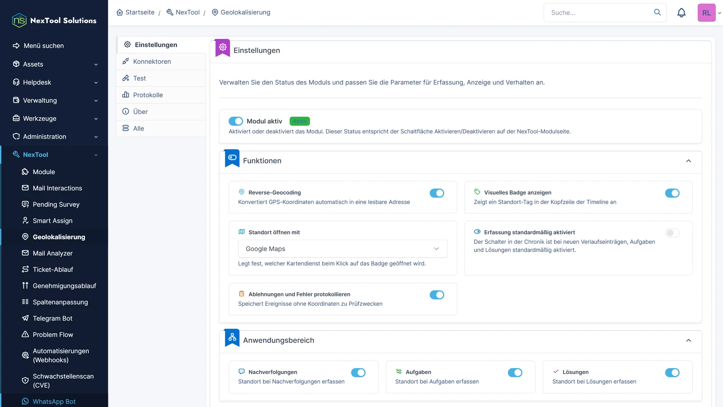The image size is (723, 407).
Task: Switch to the Über tab
Action: pyautogui.click(x=161, y=112)
